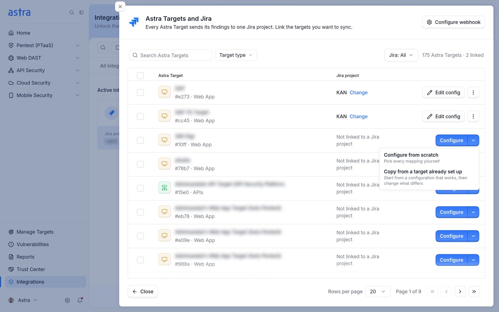The width and height of the screenshot is (499, 312).
Task: Click the Configure webhook button
Action: (453, 22)
